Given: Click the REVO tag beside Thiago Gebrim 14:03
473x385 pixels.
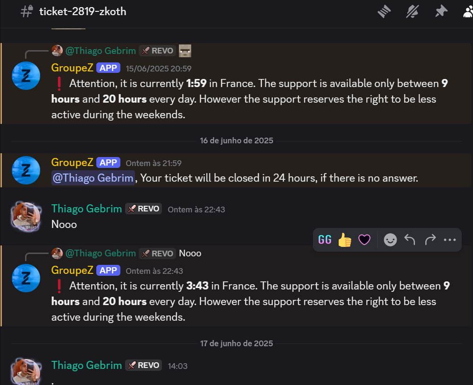Looking at the screenshot, I should click(144, 365).
